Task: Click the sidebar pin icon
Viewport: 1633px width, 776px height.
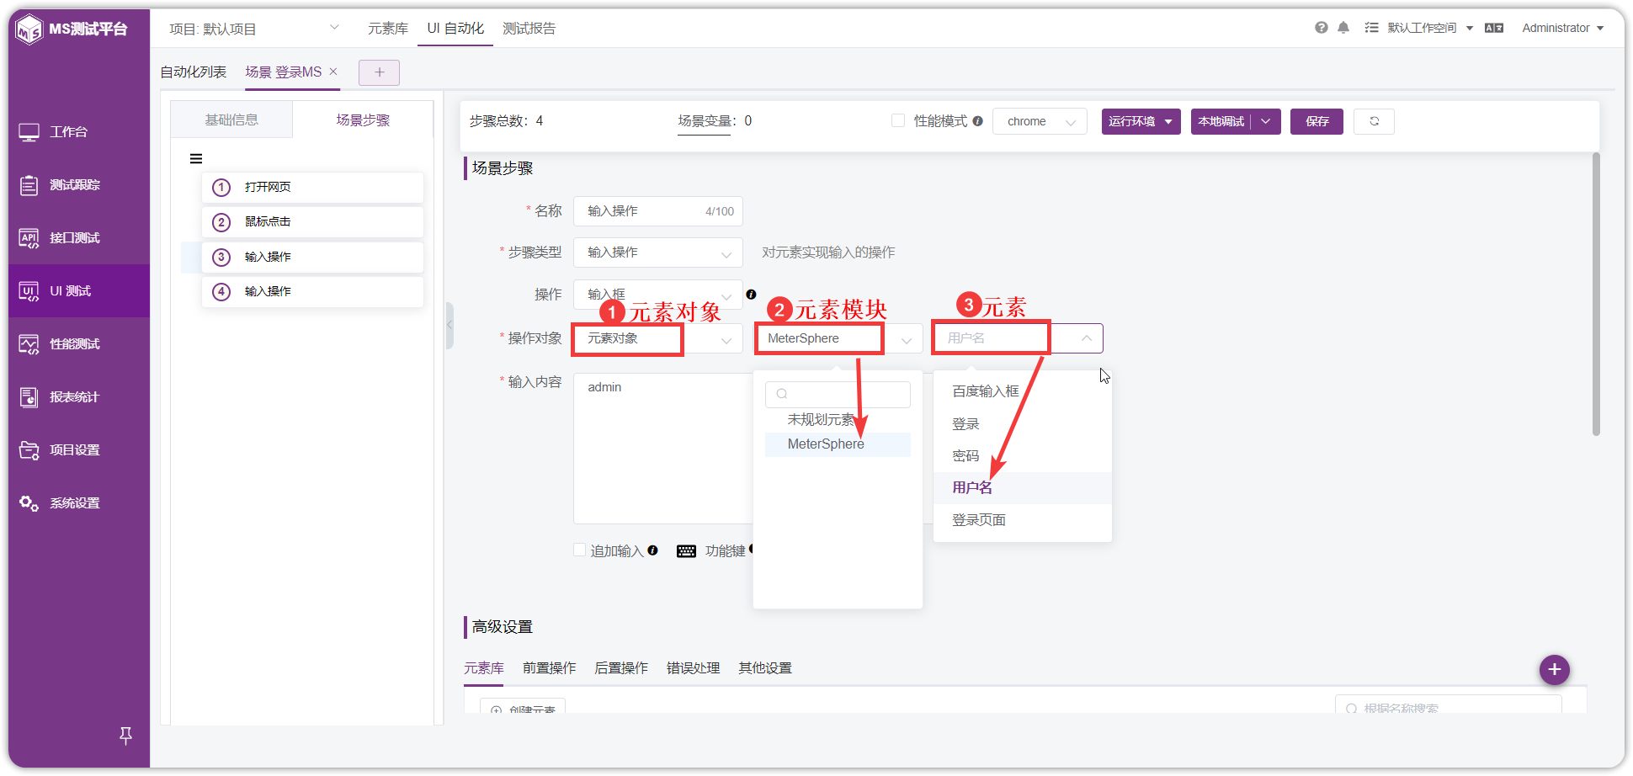Action: point(125,736)
